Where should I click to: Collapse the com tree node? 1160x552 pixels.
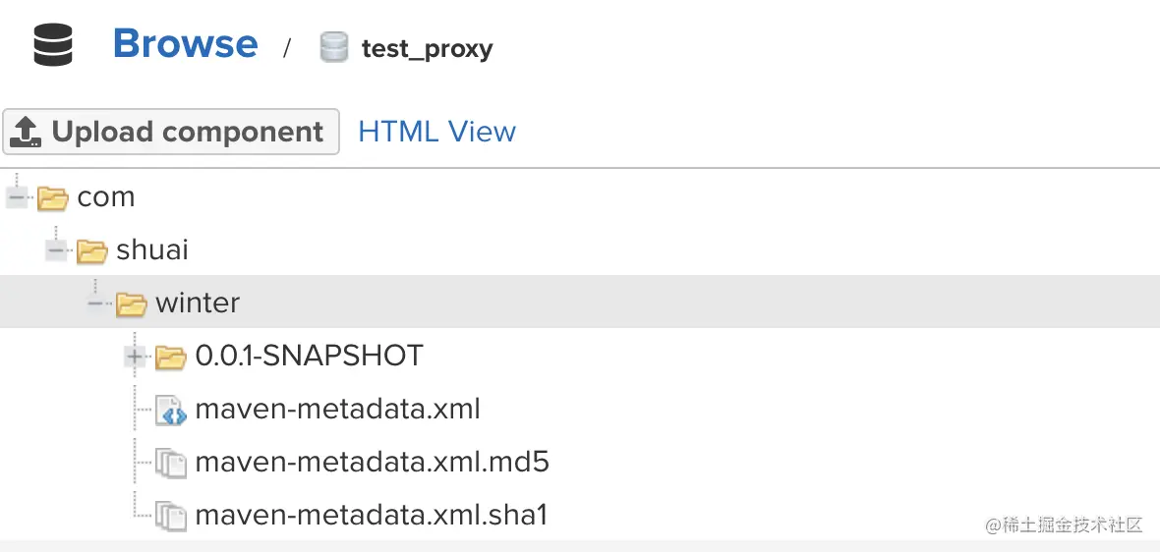pyautogui.click(x=16, y=198)
